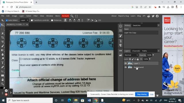Image resolution: width=184 pixels, height=103 pixels.
Task: Open Photopea Facebook link icon
Action: click(157, 16)
